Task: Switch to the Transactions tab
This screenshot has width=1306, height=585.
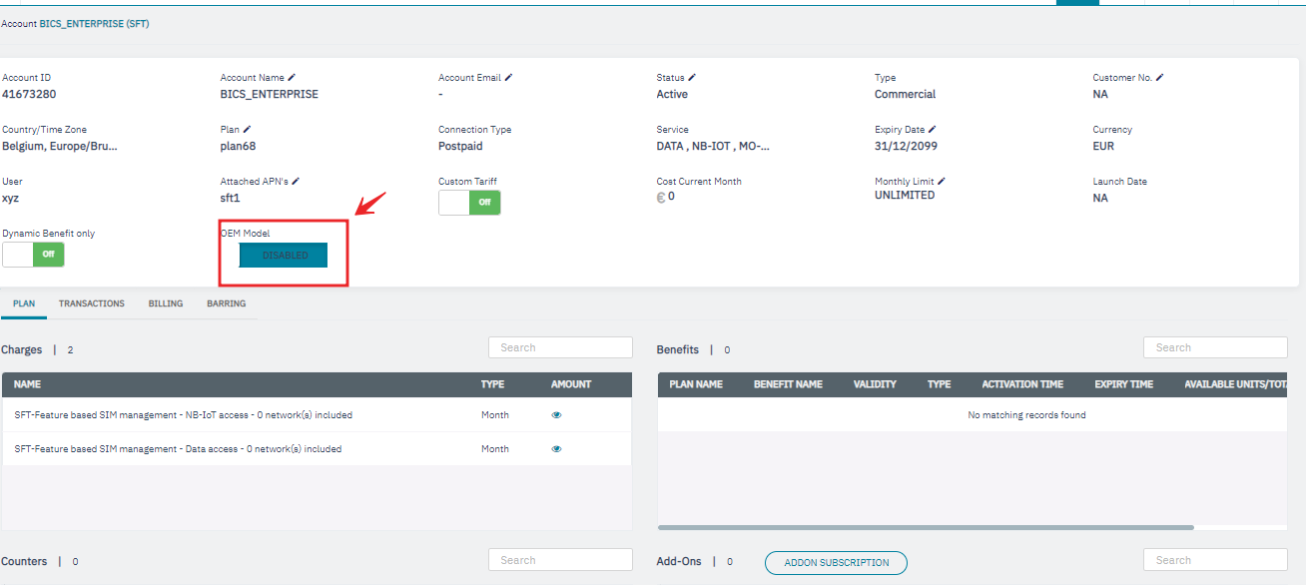Action: coord(92,303)
